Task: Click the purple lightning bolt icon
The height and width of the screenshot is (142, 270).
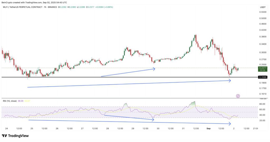Action: coord(238,96)
